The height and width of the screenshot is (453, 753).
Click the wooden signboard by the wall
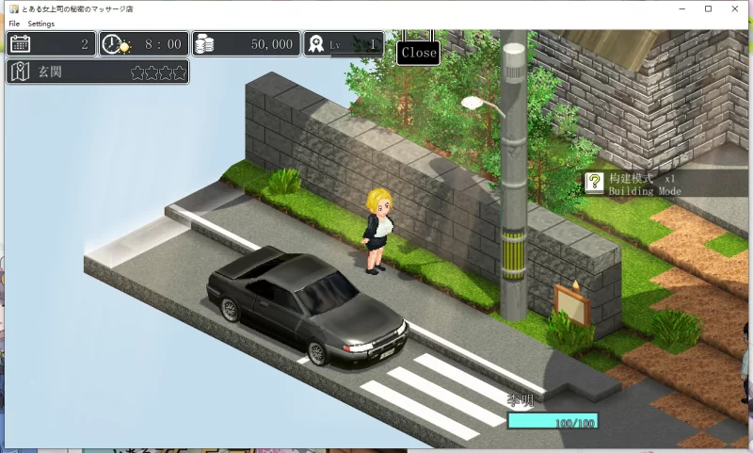pyautogui.click(x=572, y=303)
